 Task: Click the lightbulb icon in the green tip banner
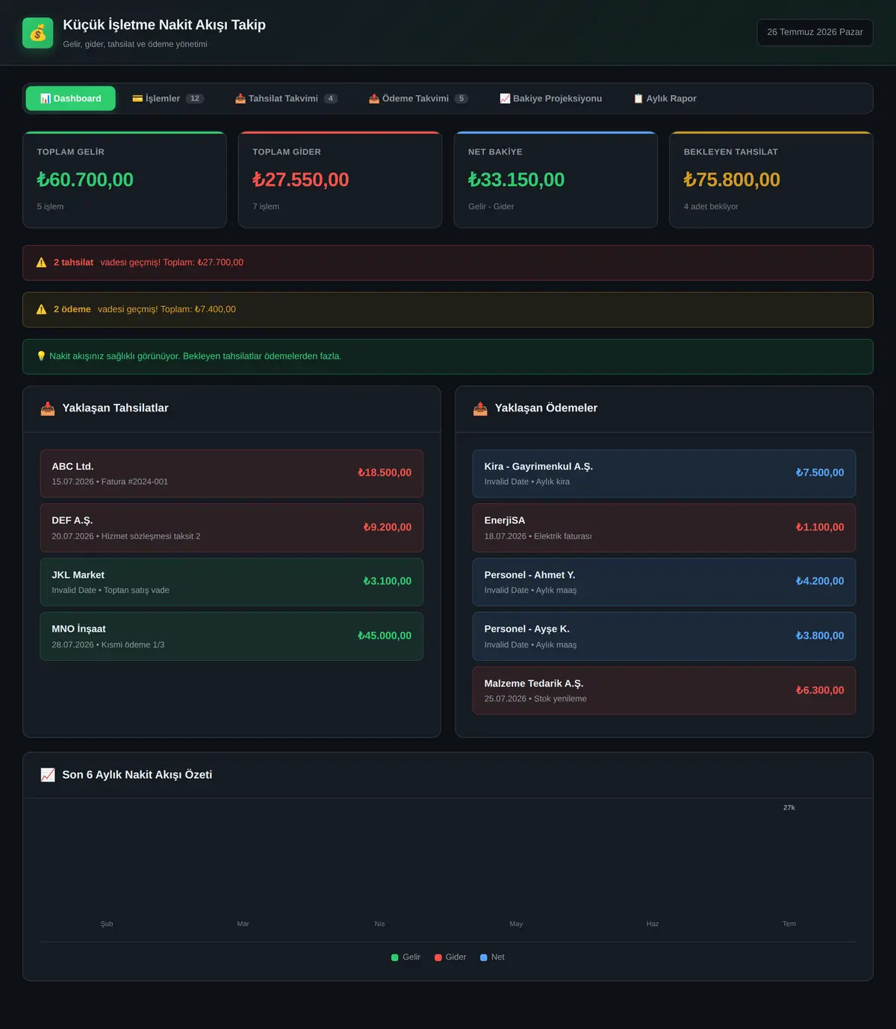[x=41, y=356]
